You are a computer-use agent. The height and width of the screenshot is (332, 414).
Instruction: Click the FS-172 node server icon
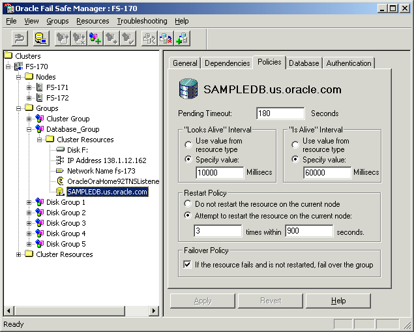click(x=39, y=98)
